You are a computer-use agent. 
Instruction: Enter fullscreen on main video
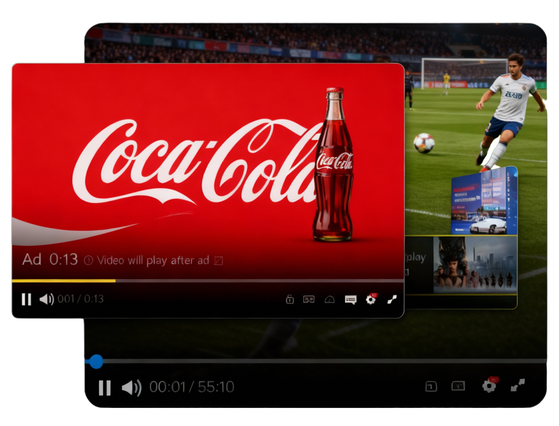coord(518,386)
